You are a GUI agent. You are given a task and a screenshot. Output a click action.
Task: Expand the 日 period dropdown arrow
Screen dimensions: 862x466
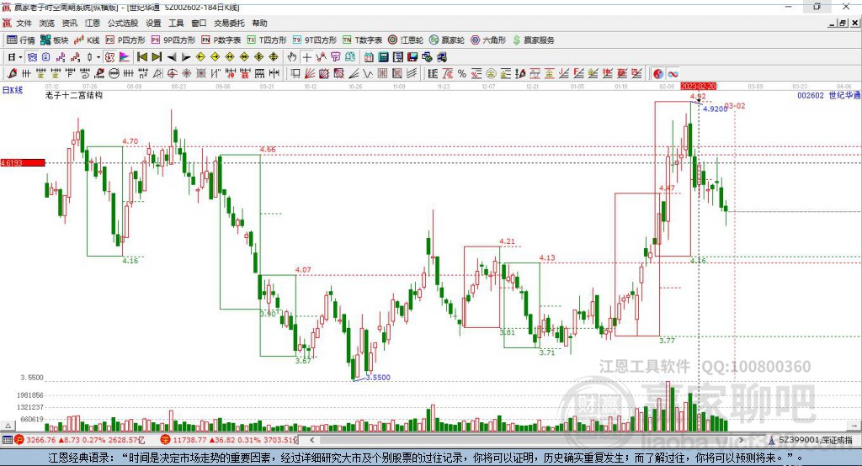(20, 57)
